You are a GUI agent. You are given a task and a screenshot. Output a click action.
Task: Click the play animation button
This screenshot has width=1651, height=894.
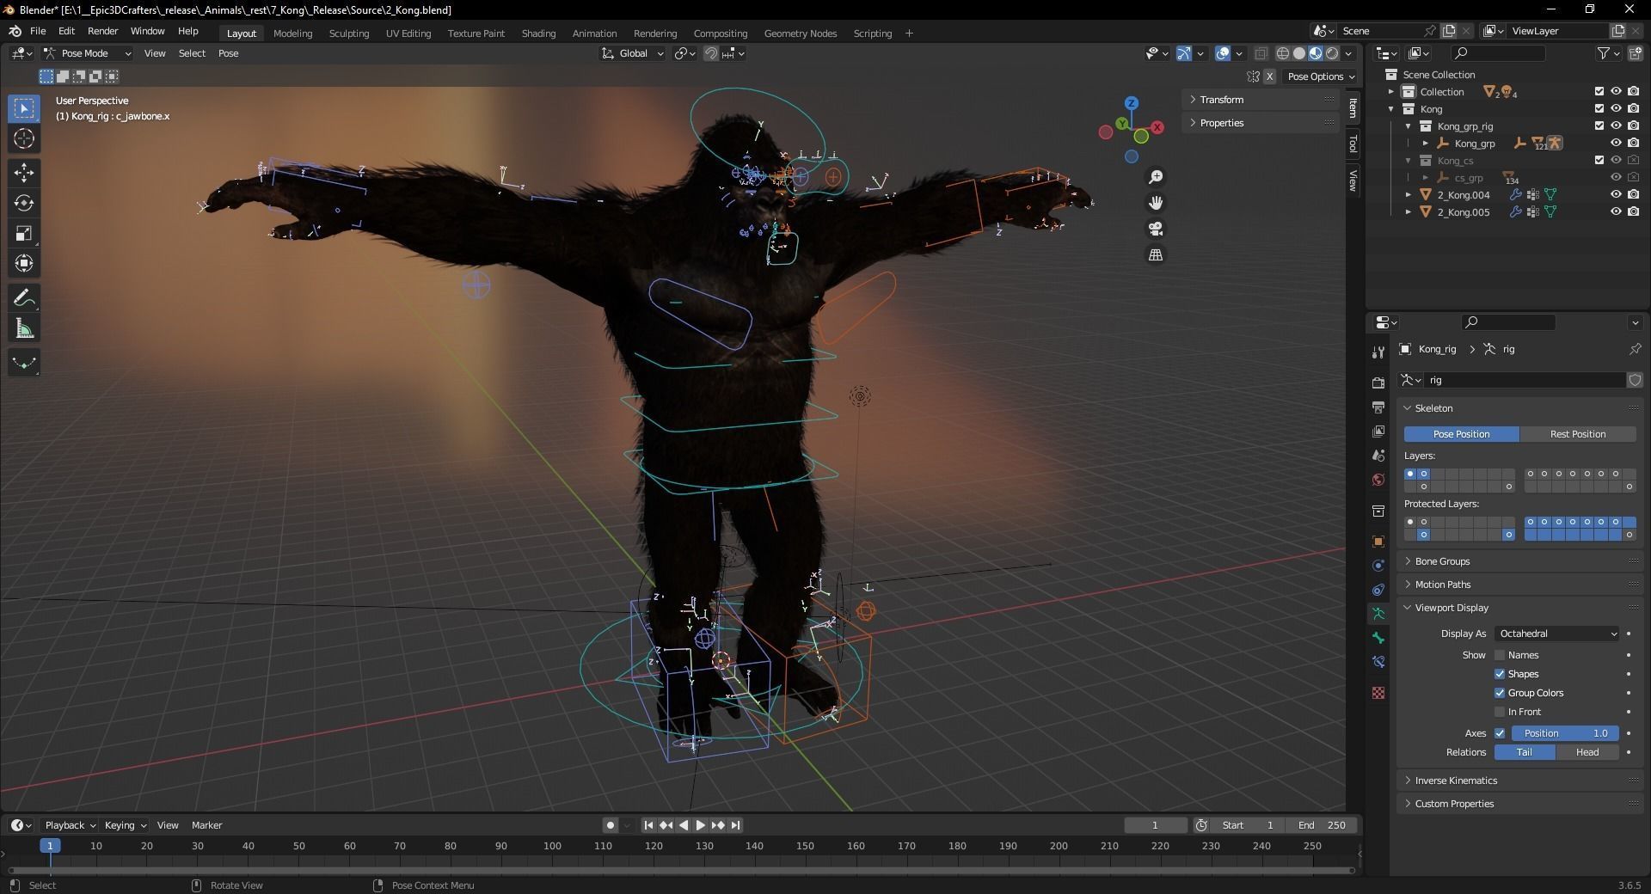pyautogui.click(x=701, y=825)
